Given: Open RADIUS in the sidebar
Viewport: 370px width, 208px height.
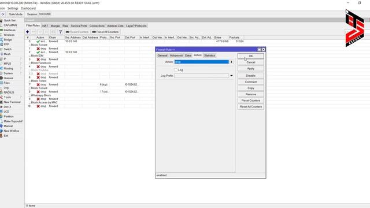Looking at the screenshot, I should point(9,92).
